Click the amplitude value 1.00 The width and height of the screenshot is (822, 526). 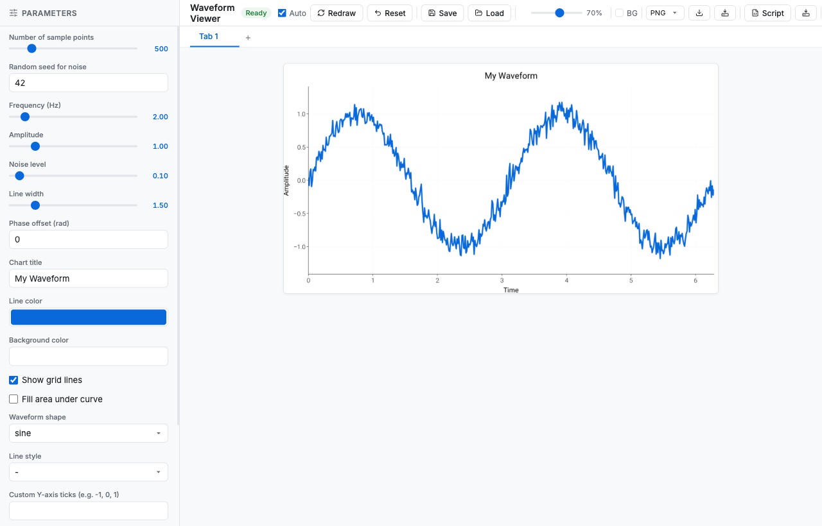[161, 146]
